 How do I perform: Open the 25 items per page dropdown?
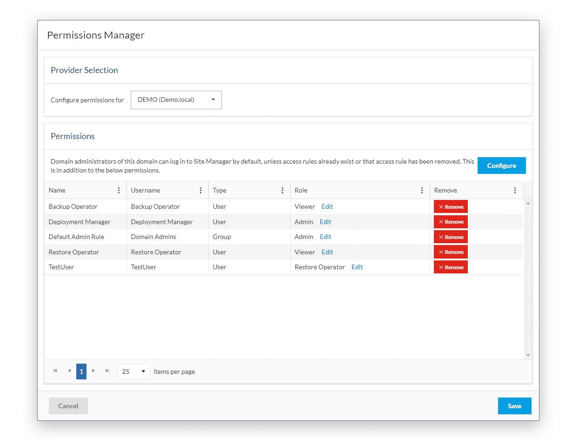(x=134, y=372)
